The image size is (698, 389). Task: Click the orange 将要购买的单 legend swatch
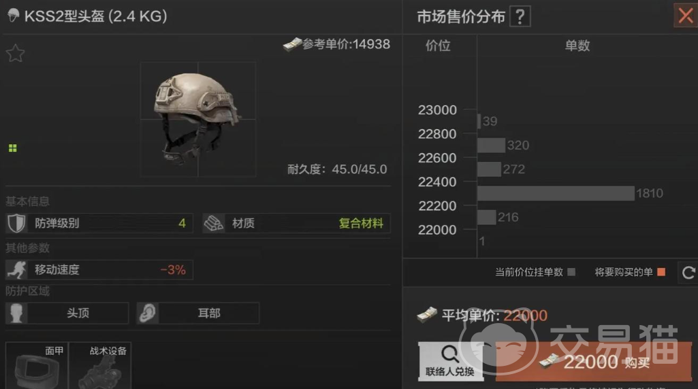[661, 271]
